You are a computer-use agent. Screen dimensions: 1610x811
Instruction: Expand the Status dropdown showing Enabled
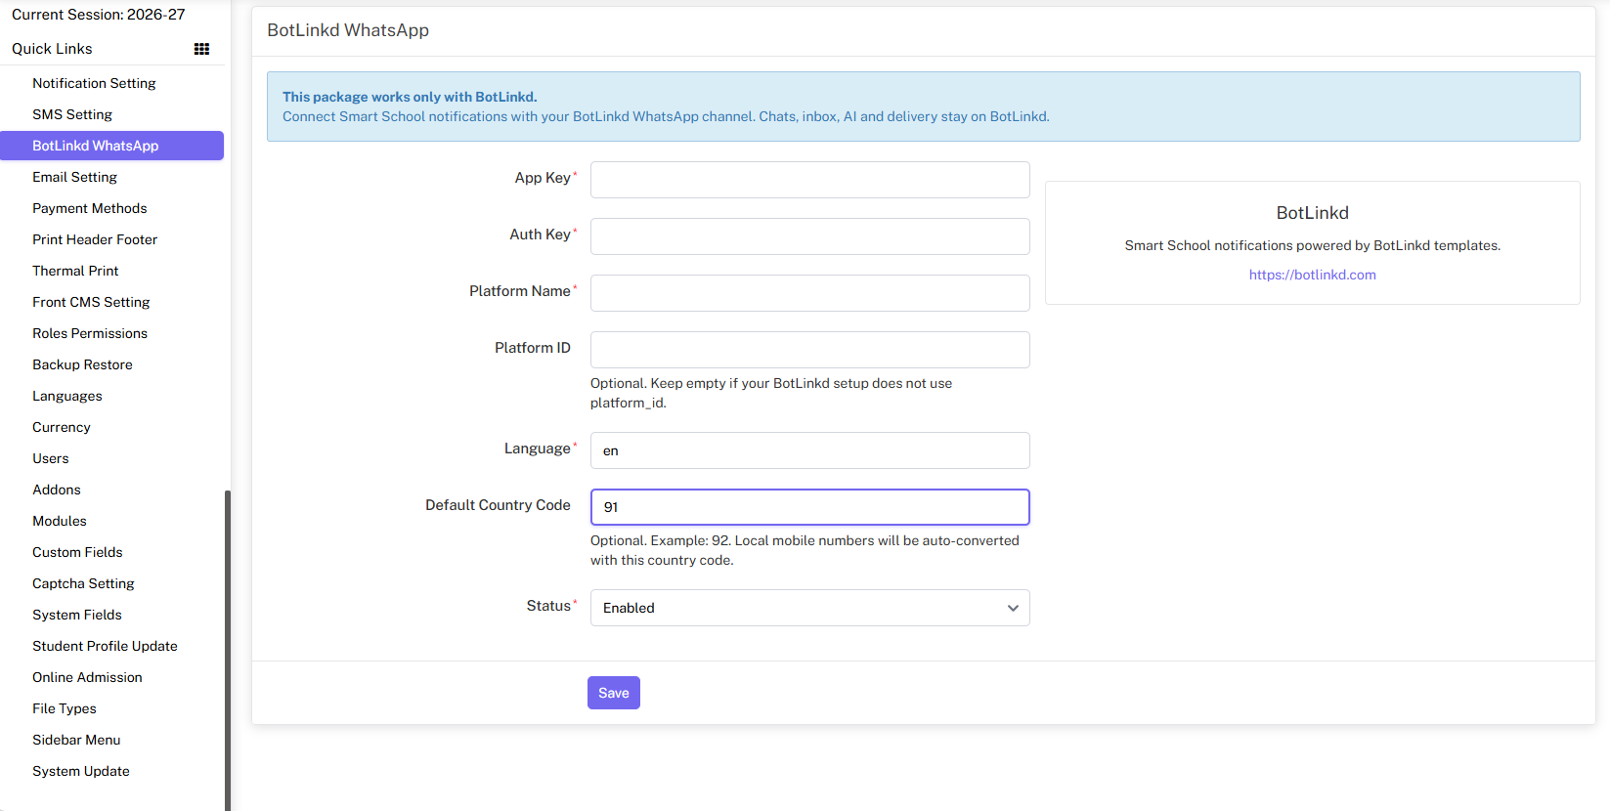[809, 608]
